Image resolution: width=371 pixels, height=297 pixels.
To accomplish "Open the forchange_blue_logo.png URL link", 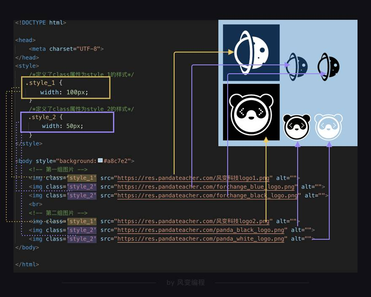I will point(206,187).
